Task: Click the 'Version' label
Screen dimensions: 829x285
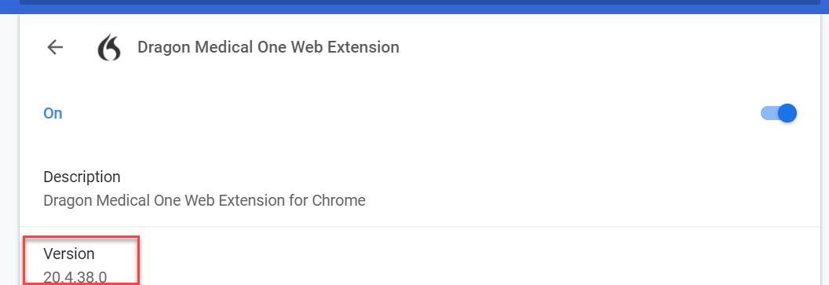Action: point(69,254)
